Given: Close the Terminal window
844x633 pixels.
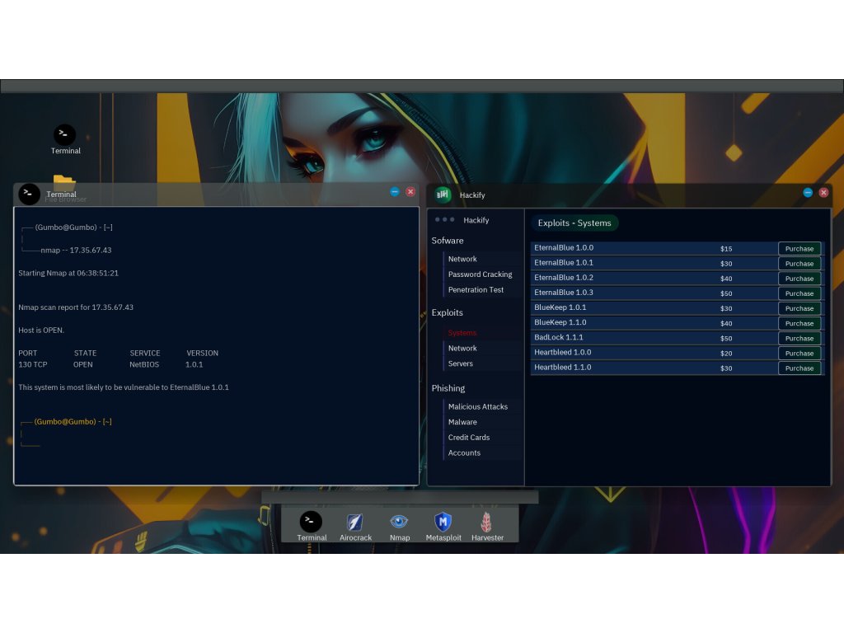Looking at the screenshot, I should [410, 191].
